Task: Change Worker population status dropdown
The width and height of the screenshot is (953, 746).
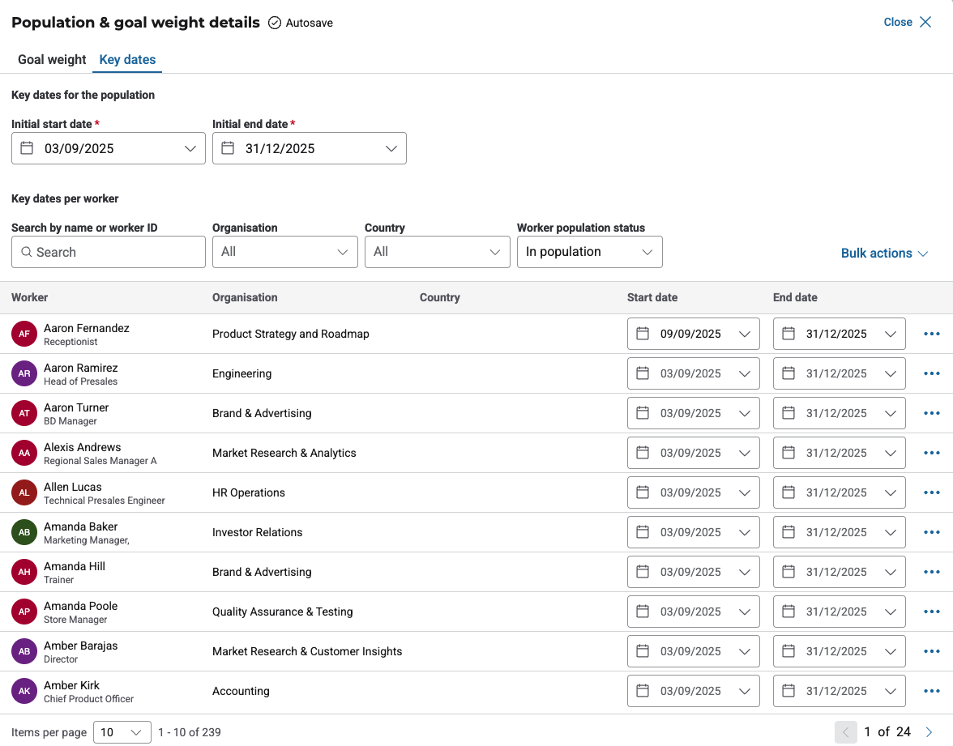Action: click(589, 252)
